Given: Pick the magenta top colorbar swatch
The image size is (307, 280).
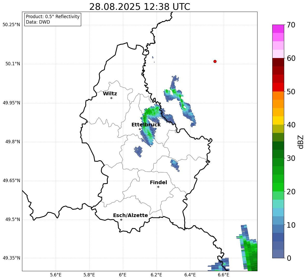Looking at the screenshot, I should click(278, 29).
